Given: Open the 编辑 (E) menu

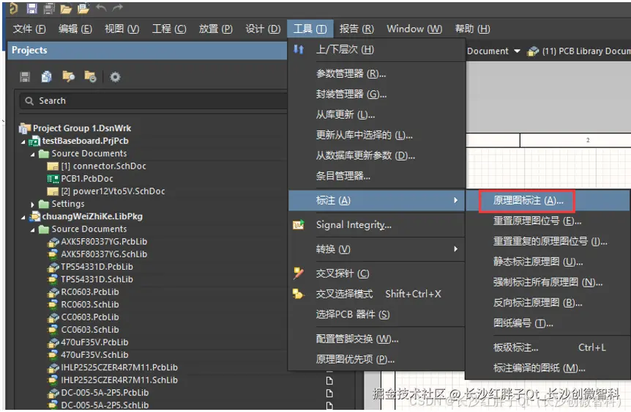Looking at the screenshot, I should (75, 29).
